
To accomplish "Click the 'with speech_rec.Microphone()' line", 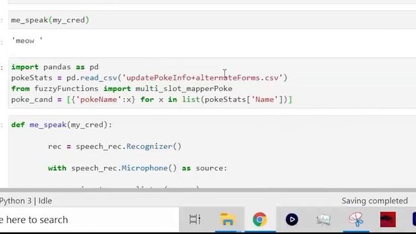I will (137, 168).
